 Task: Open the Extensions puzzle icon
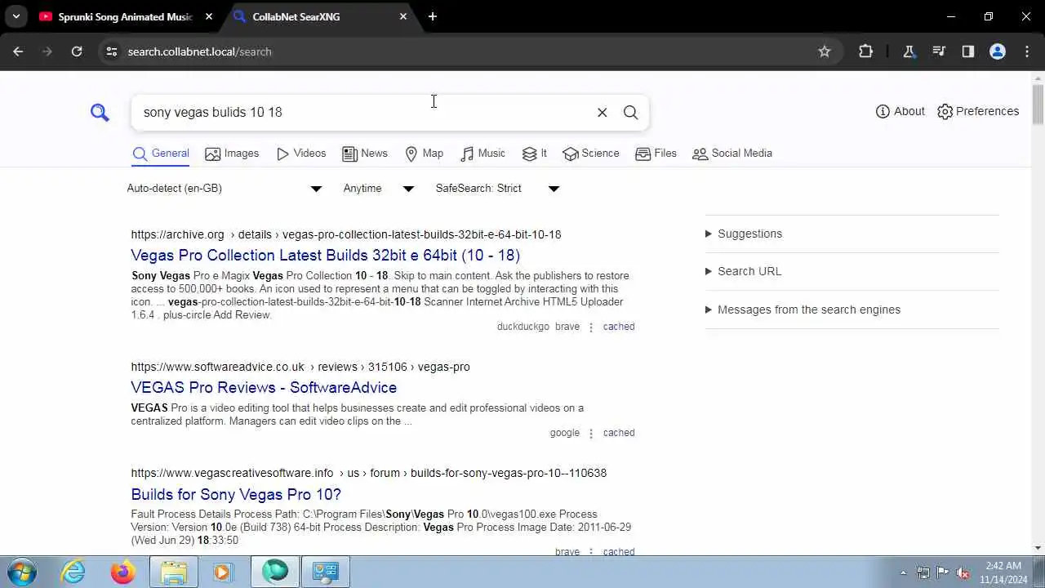tap(866, 51)
